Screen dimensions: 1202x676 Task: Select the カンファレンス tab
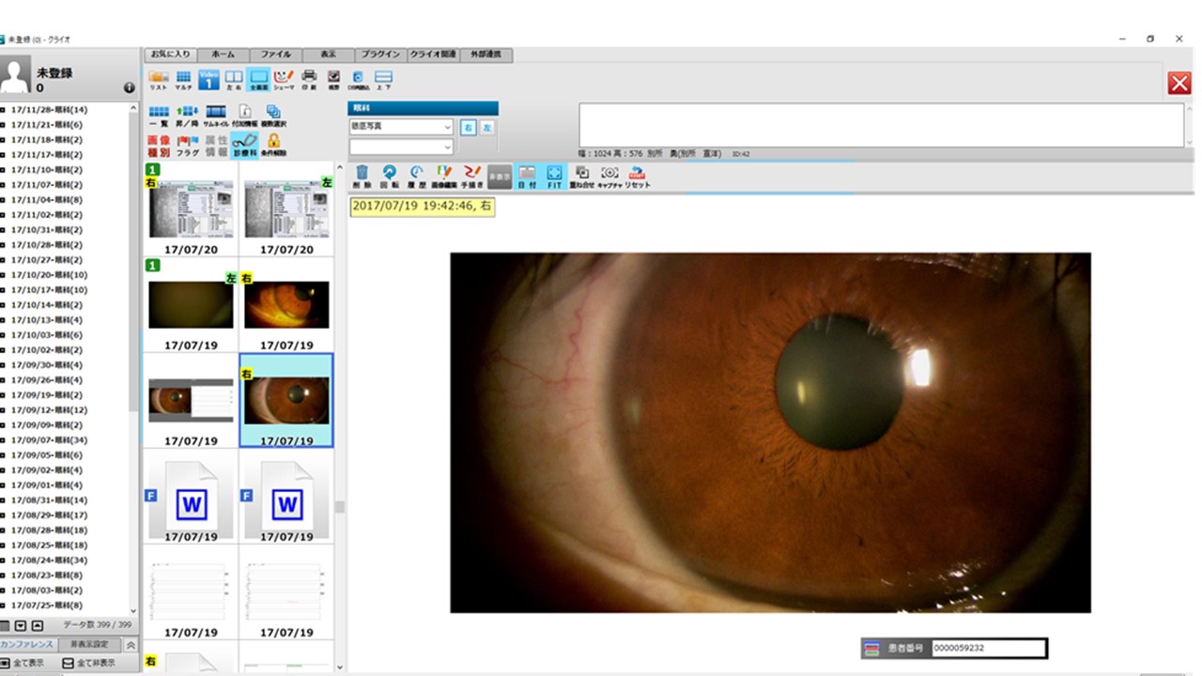click(x=27, y=645)
